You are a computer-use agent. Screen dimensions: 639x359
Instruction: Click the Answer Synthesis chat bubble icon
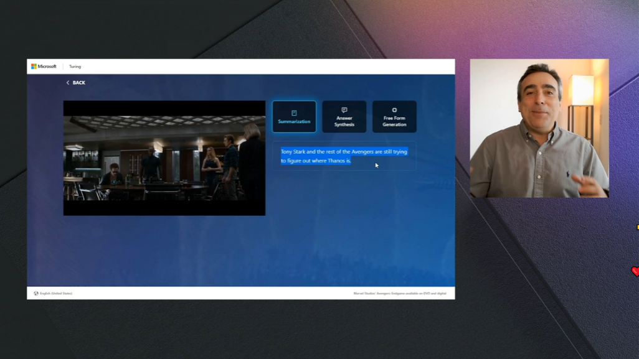tap(344, 110)
